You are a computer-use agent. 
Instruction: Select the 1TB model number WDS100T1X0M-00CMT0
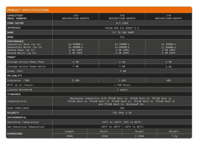[x=169, y=18]
